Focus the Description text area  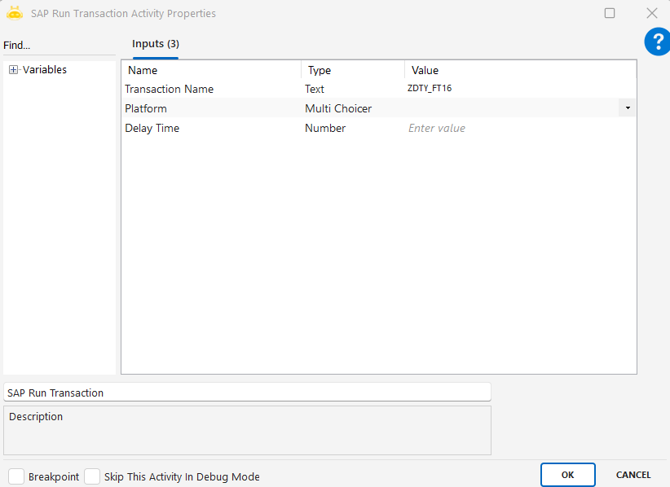tap(247, 430)
